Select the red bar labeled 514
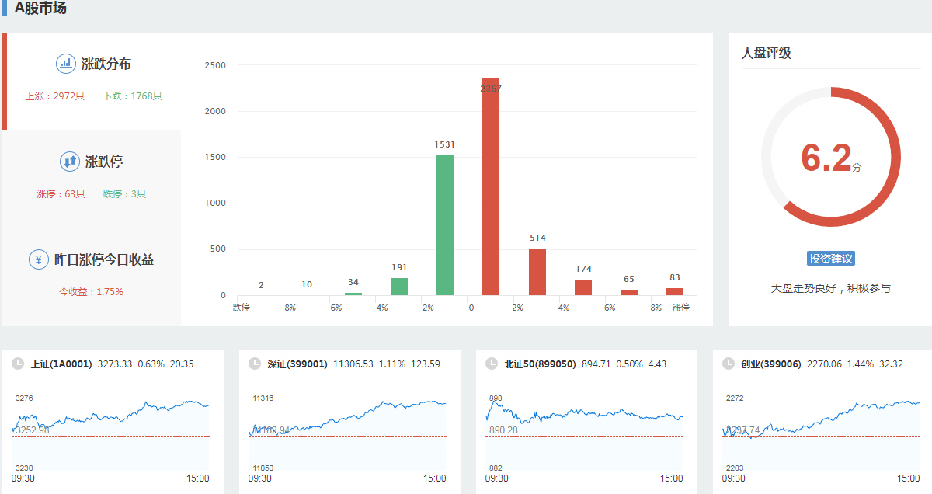932x494 pixels. pos(537,272)
